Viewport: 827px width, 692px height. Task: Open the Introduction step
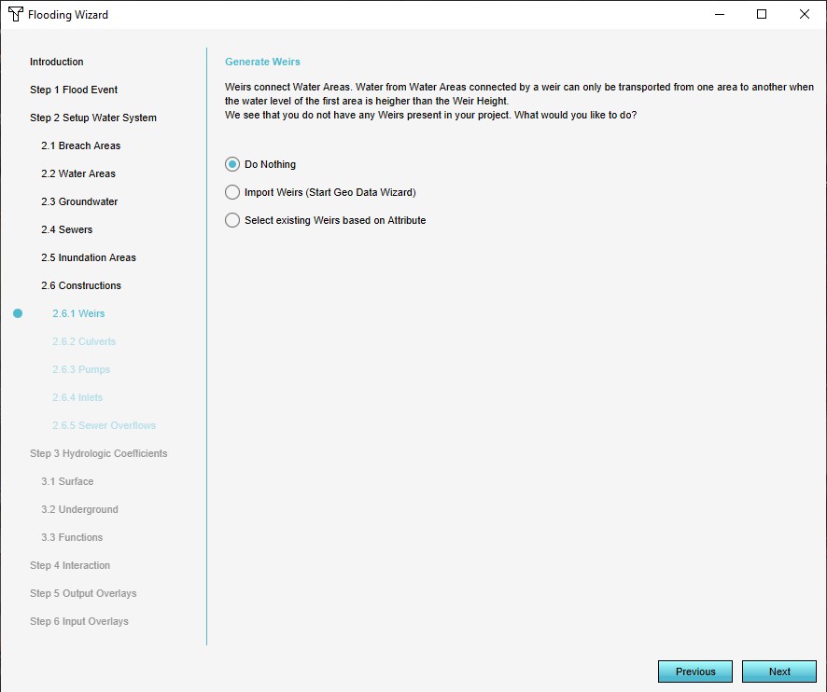pyautogui.click(x=56, y=62)
